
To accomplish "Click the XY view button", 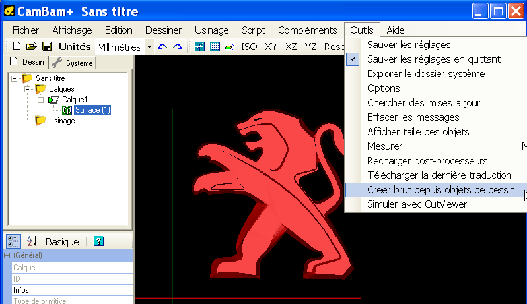I will point(271,47).
